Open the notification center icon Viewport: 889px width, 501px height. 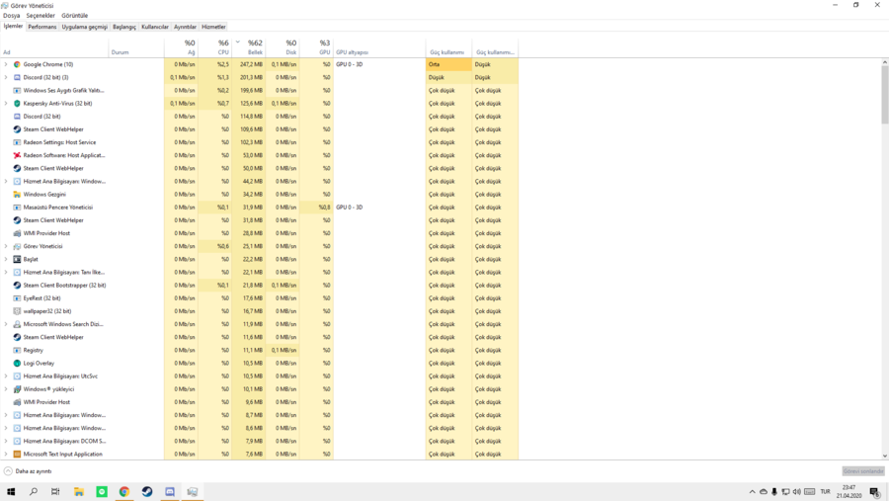tap(875, 492)
